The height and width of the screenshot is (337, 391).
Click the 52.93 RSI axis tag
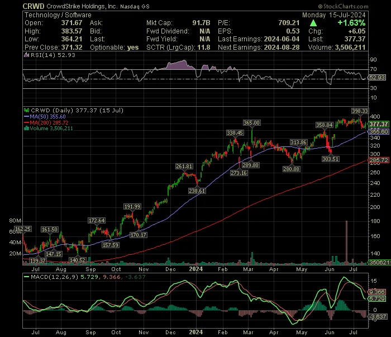377,77
